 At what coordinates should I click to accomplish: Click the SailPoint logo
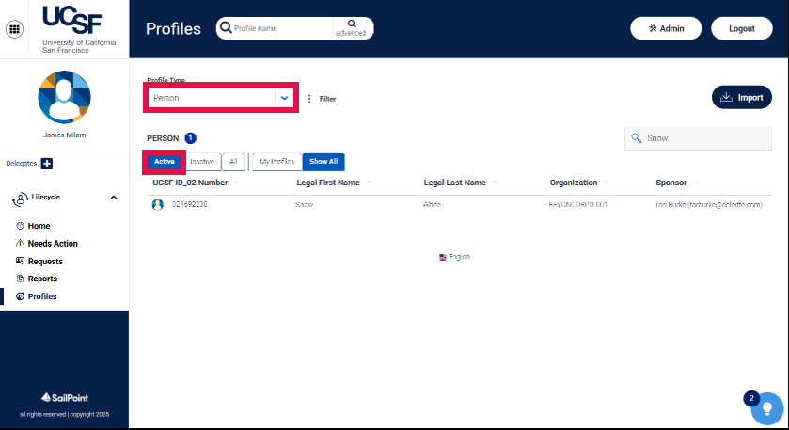(64, 398)
